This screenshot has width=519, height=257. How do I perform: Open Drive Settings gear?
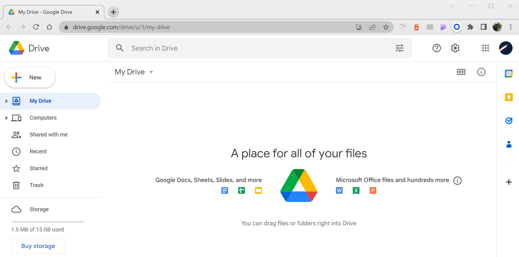[455, 48]
